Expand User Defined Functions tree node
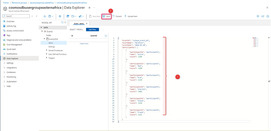271x131 pixels. pyautogui.click(x=47, y=54)
